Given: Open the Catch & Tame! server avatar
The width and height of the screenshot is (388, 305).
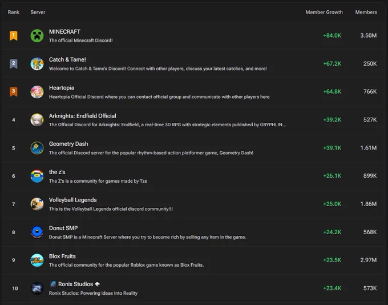Looking at the screenshot, I should (37, 63).
